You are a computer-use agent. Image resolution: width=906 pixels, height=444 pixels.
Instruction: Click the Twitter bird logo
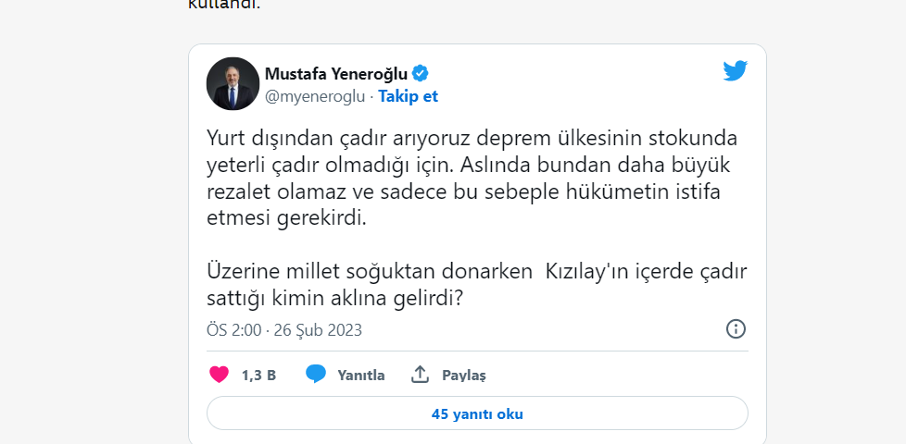(x=735, y=71)
